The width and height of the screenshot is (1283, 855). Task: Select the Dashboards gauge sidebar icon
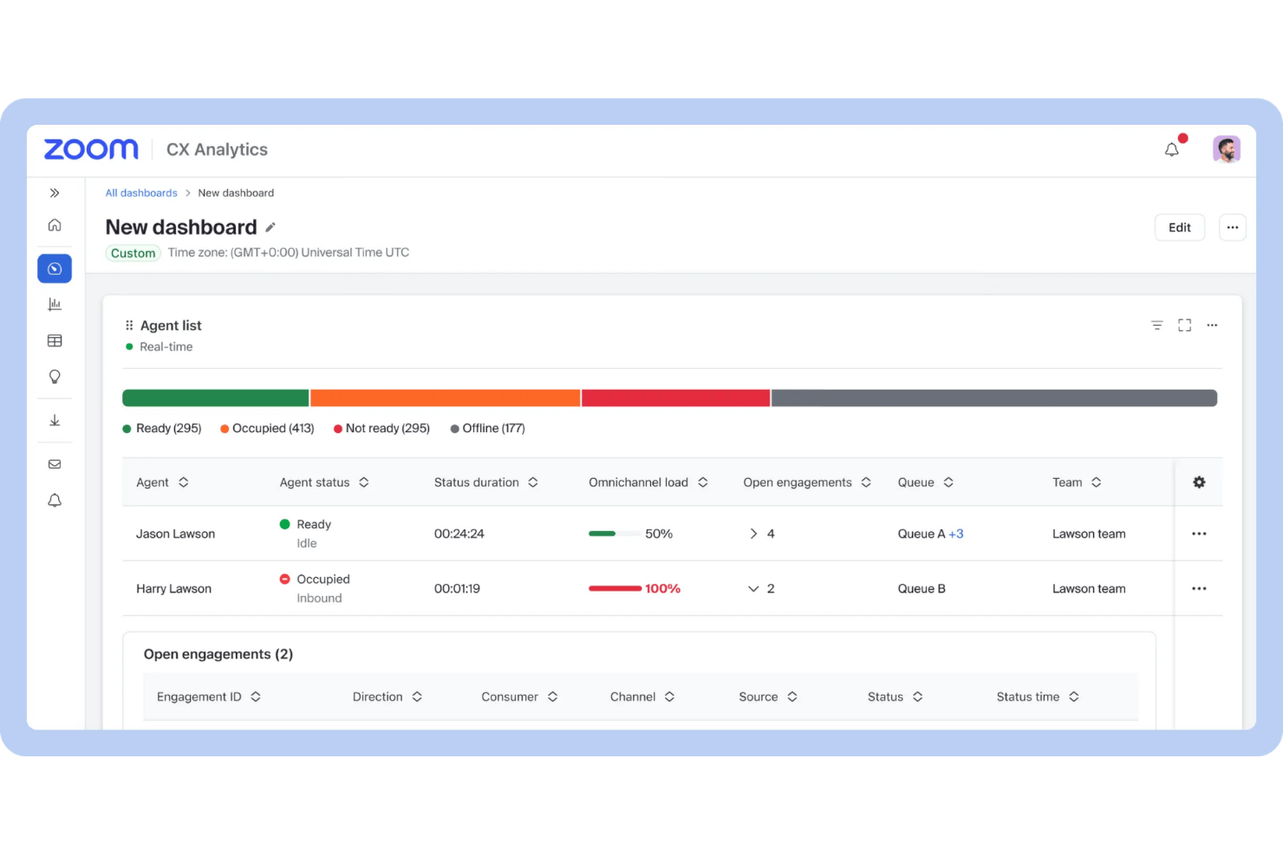pyautogui.click(x=55, y=269)
